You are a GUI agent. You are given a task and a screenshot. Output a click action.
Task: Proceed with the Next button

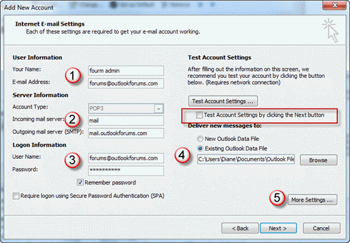[x=278, y=228]
